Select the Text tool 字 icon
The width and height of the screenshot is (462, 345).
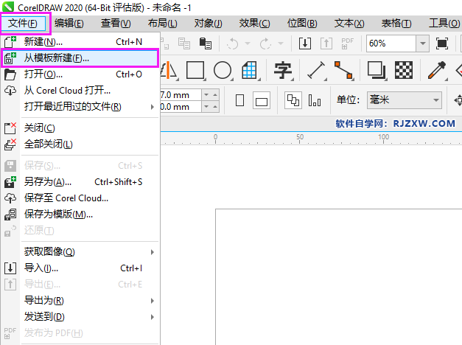(x=283, y=70)
